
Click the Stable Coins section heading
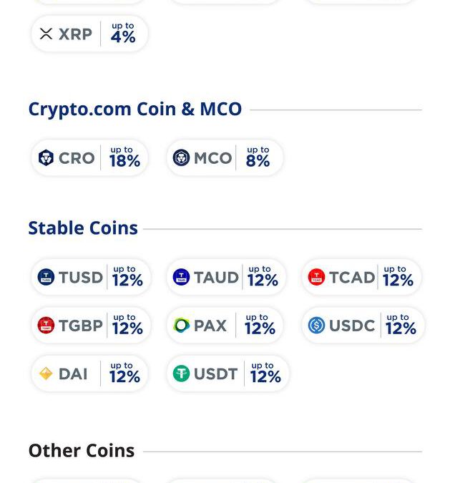pyautogui.click(x=83, y=228)
